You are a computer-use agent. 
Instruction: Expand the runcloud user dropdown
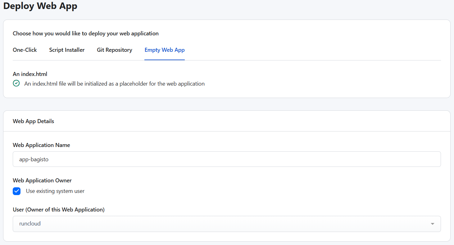tap(227, 224)
